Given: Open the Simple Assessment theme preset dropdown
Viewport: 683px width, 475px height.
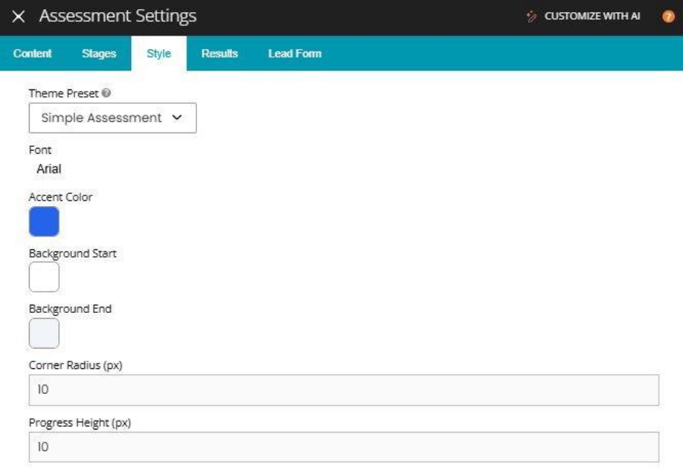Looking at the screenshot, I should pyautogui.click(x=112, y=118).
